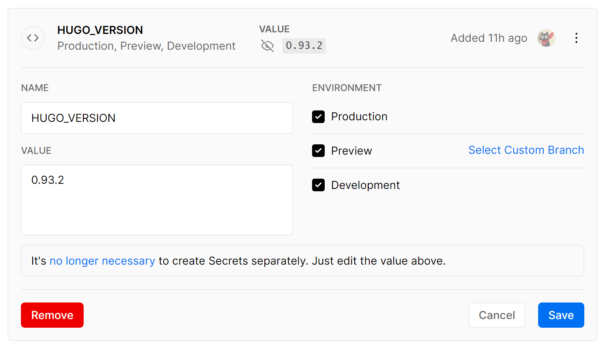Click the ENVIRONMENT section header

click(347, 88)
